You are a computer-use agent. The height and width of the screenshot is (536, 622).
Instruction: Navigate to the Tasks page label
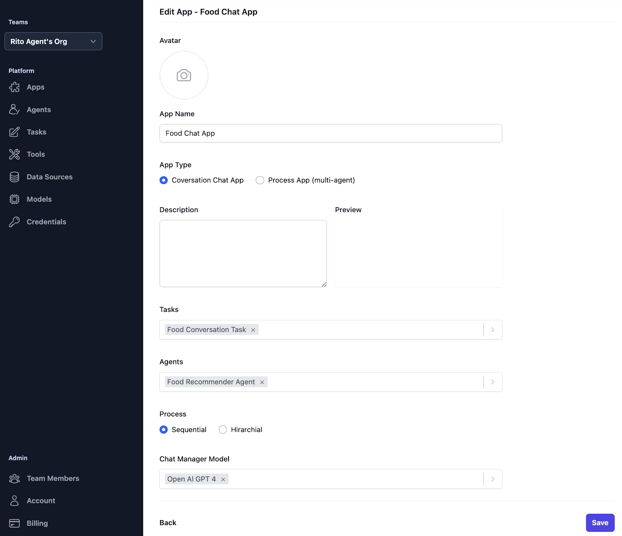37,132
